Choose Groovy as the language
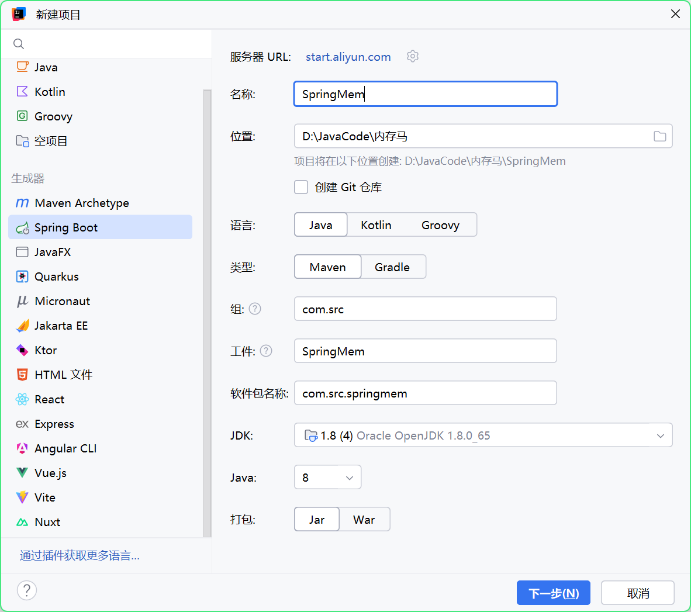 point(440,224)
